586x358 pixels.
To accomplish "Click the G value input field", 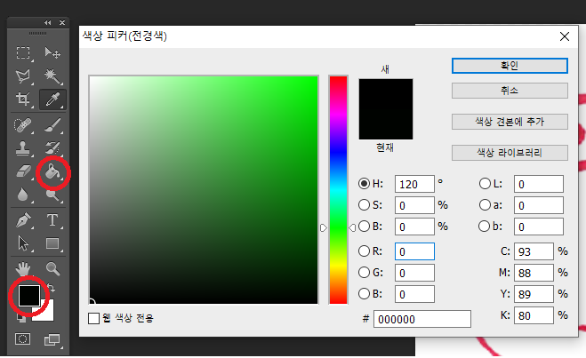I will 414,273.
